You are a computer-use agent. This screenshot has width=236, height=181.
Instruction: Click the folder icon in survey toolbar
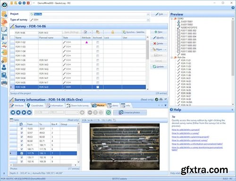click(98, 32)
